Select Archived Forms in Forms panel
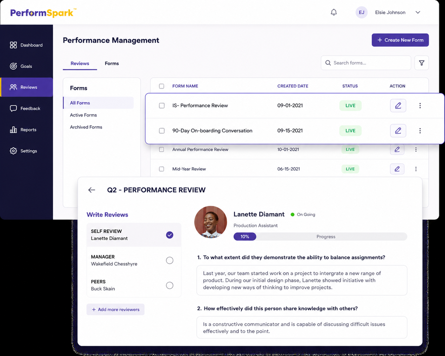This screenshot has width=445, height=356. click(86, 127)
